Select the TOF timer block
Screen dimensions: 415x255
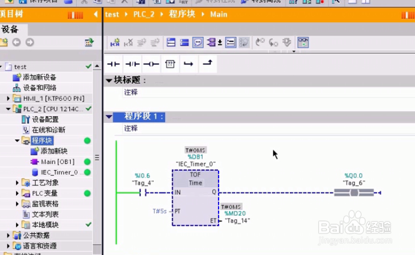195,198
